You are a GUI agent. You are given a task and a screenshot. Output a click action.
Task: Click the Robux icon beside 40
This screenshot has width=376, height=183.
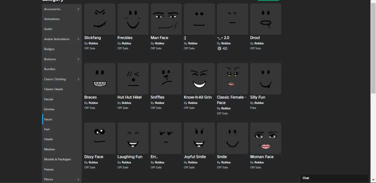tap(219, 49)
